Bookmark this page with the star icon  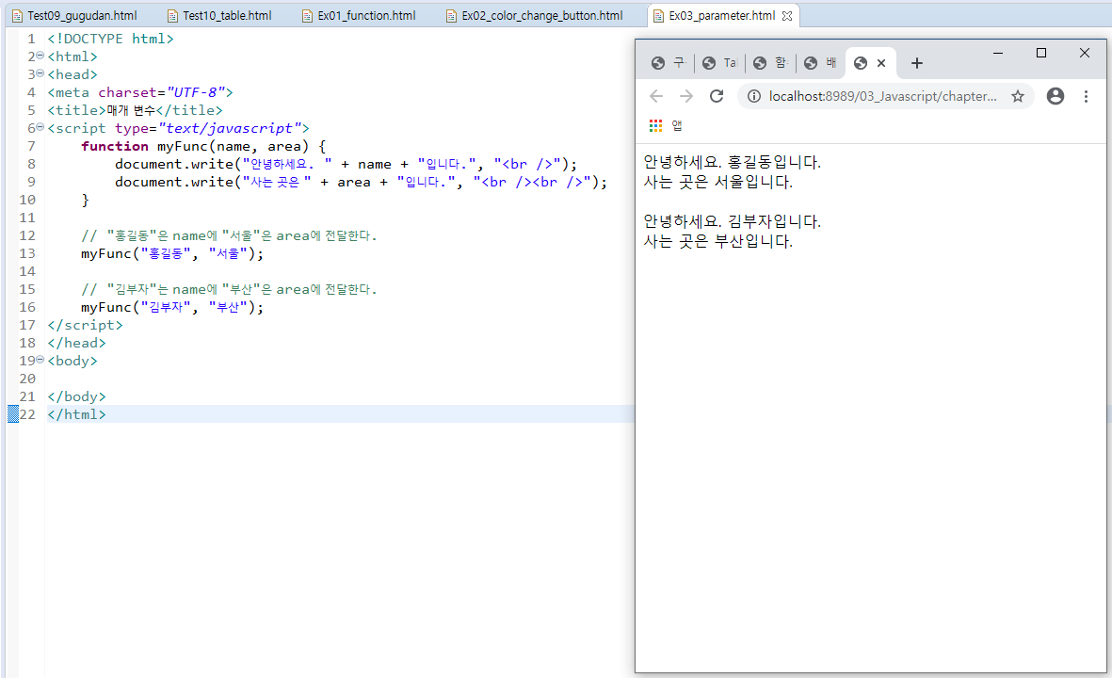tap(1018, 96)
